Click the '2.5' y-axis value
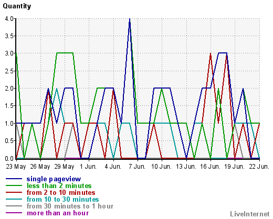The height and width of the screenshot is (219, 273). point(9,71)
